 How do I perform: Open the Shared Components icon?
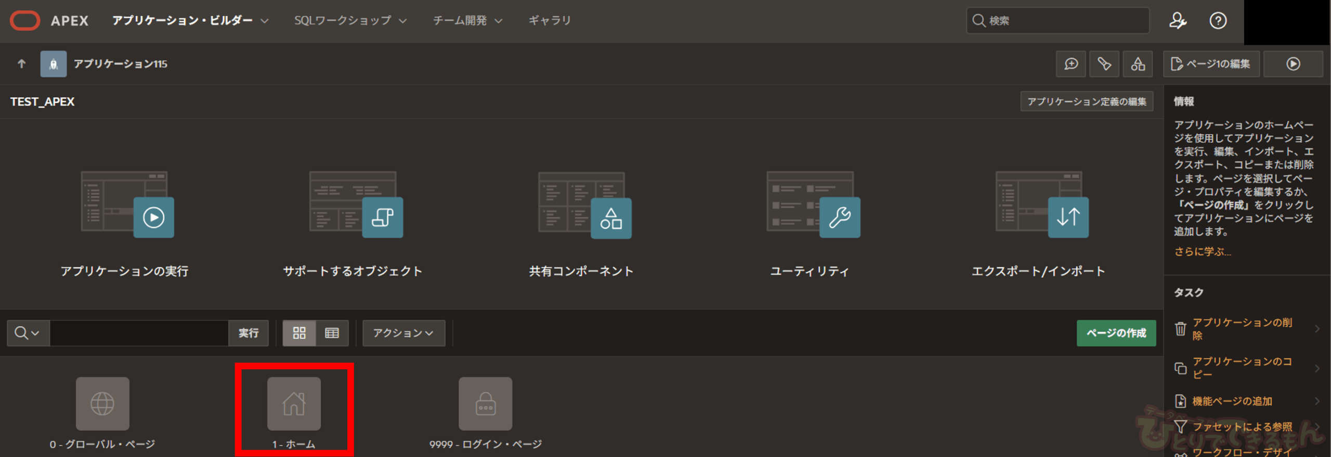click(x=611, y=218)
